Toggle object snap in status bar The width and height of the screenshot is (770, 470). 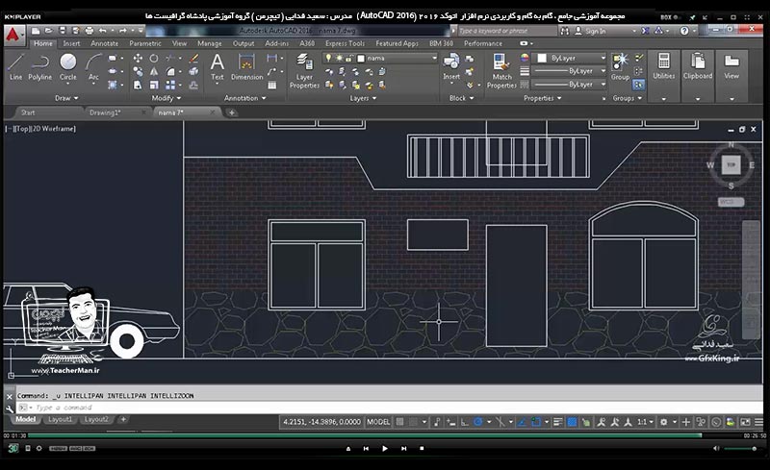(536, 422)
